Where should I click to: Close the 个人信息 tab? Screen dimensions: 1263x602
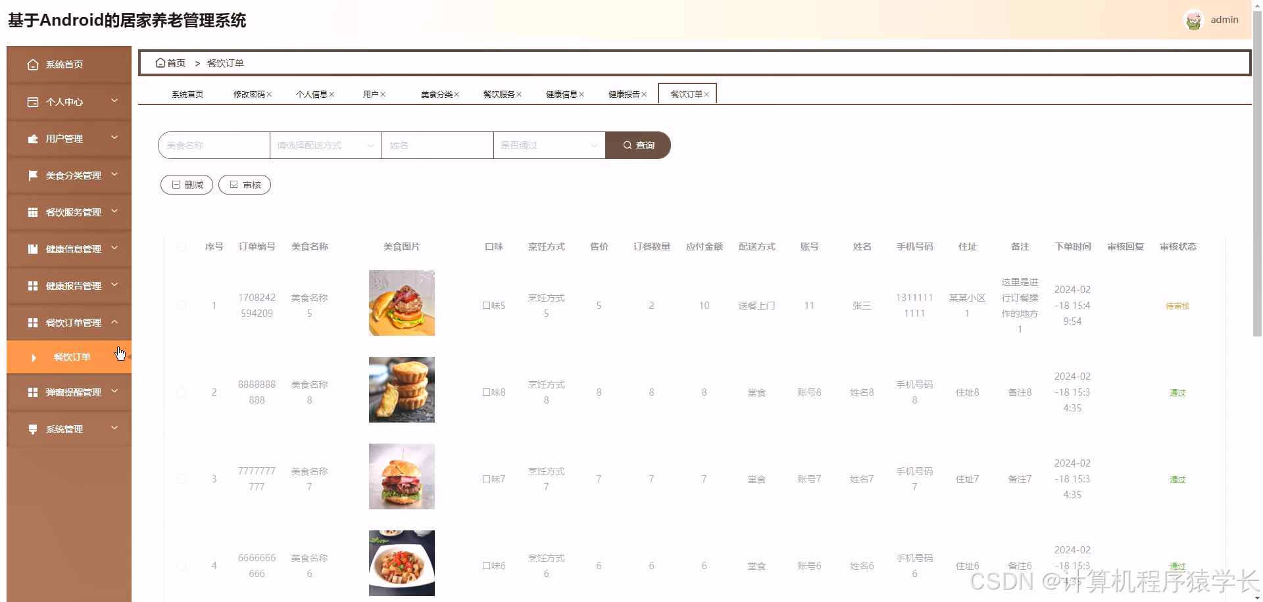tap(332, 95)
